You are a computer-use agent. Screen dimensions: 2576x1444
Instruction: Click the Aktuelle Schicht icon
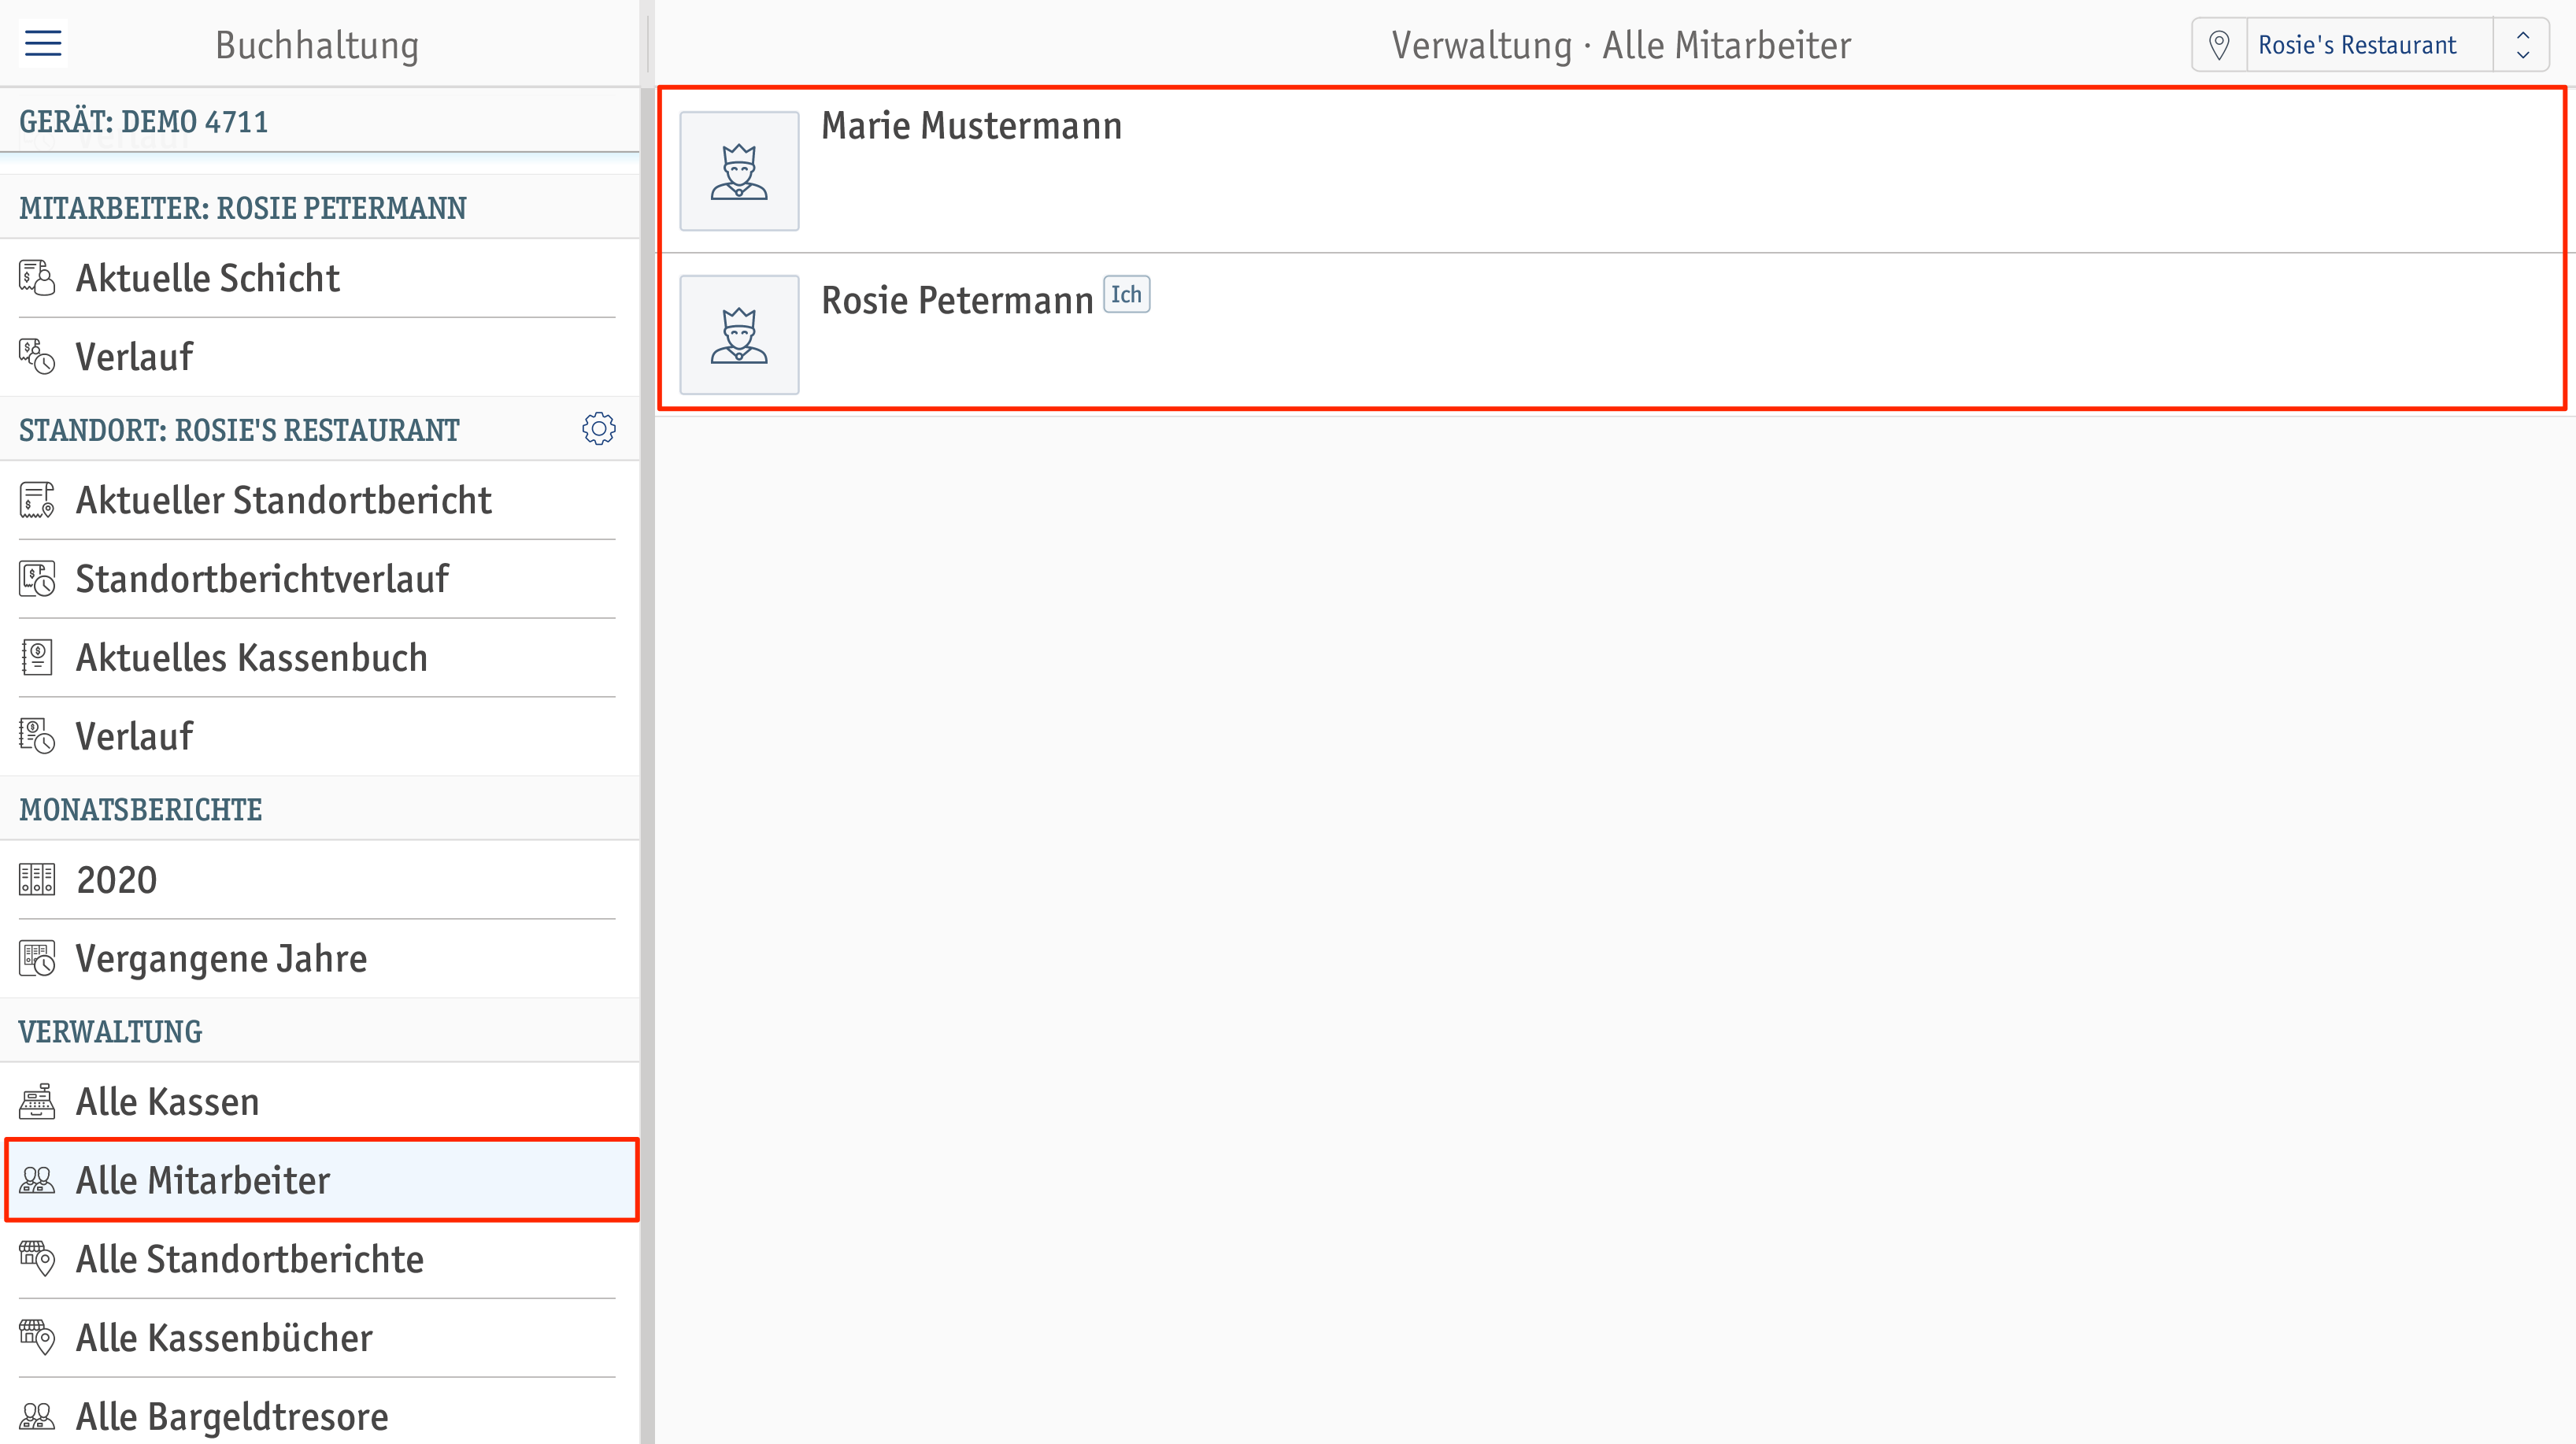[x=37, y=278]
